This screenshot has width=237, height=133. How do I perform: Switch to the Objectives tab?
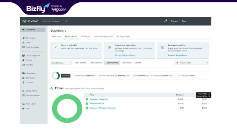coord(56,36)
